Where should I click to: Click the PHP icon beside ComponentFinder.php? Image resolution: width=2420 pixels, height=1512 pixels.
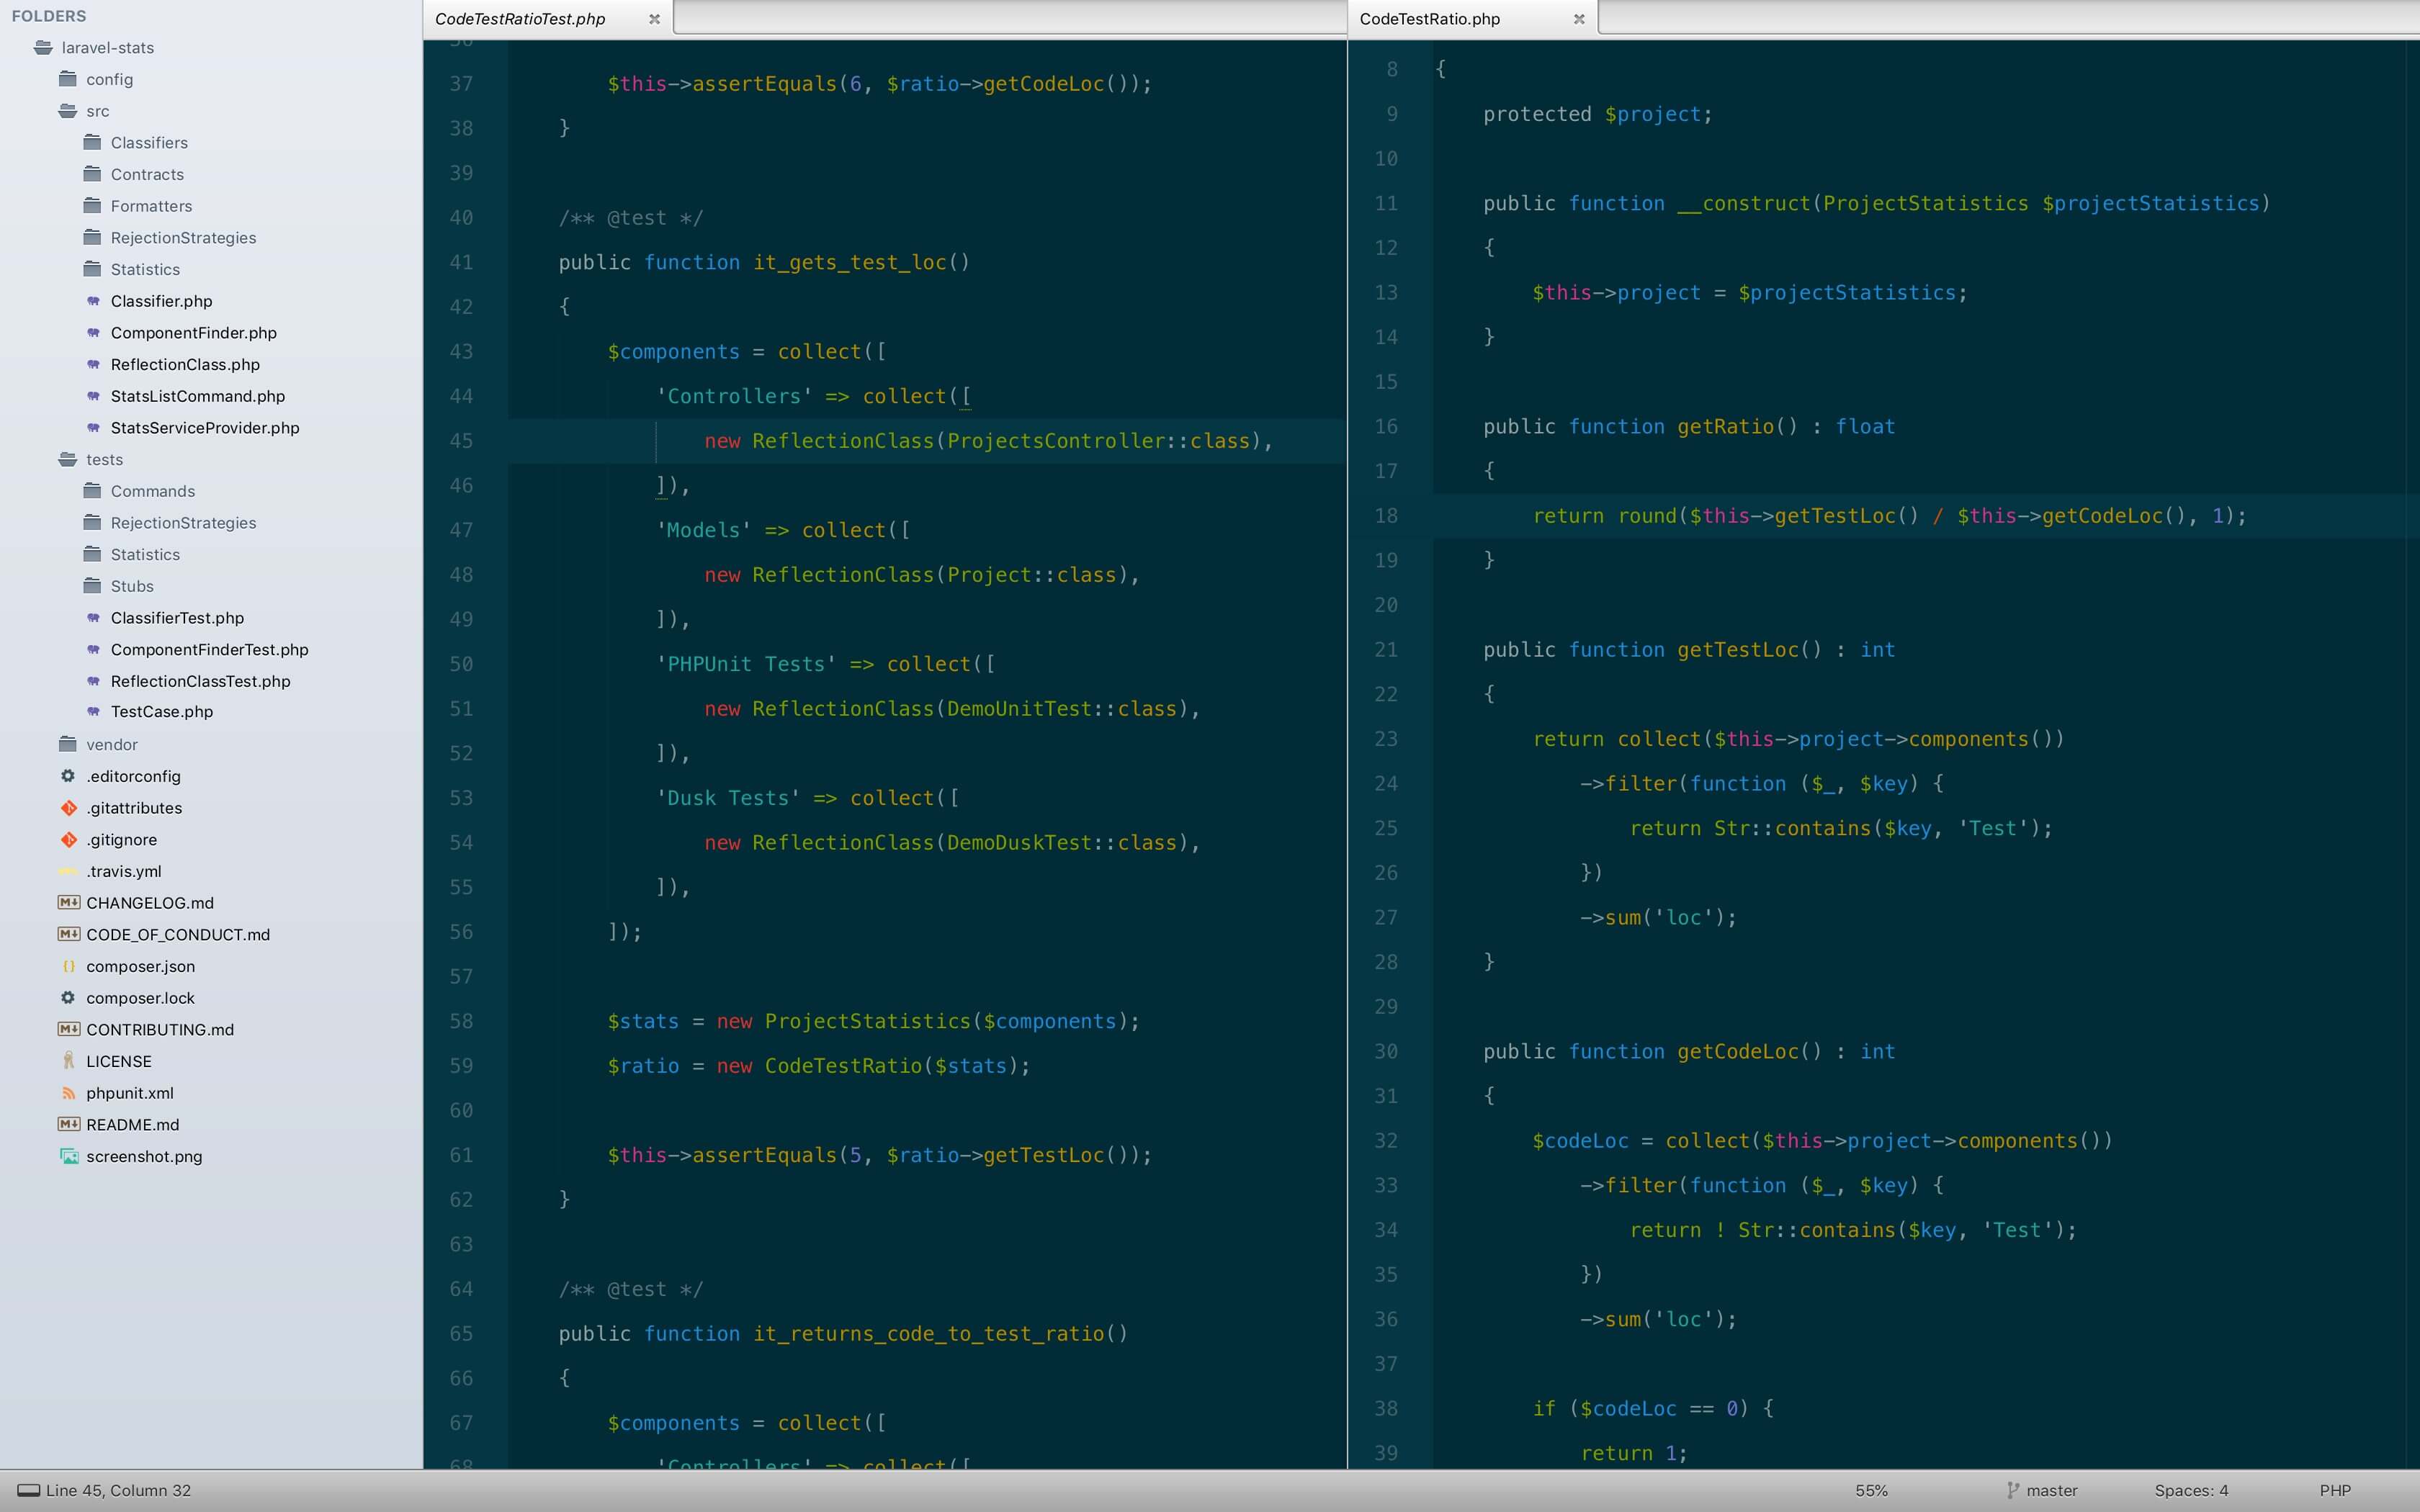coord(93,333)
